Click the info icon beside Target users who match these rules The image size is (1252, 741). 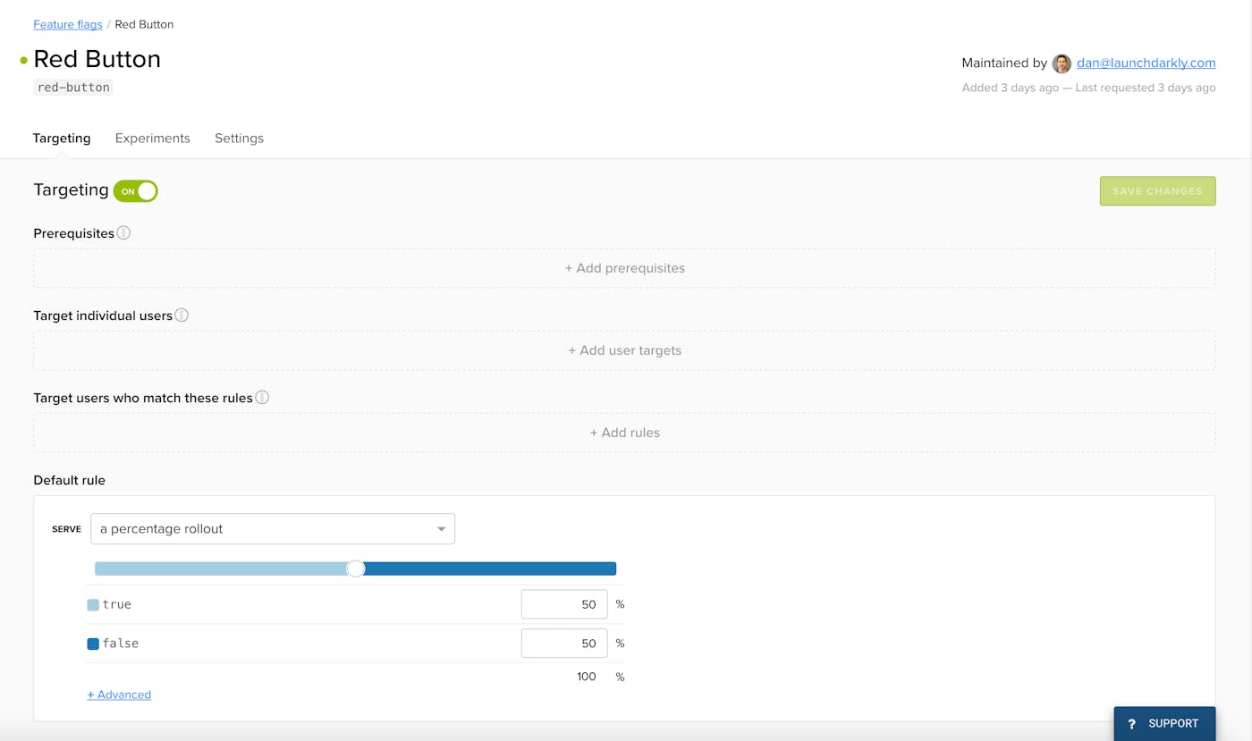(x=262, y=398)
